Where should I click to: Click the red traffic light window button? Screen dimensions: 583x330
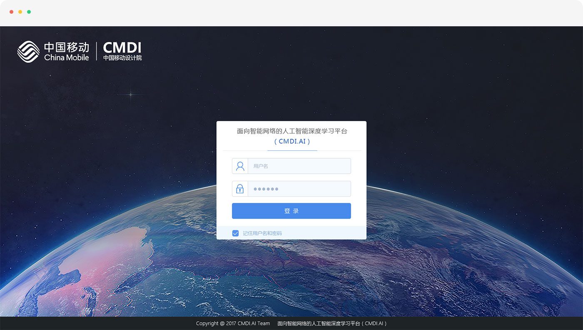tap(10, 12)
